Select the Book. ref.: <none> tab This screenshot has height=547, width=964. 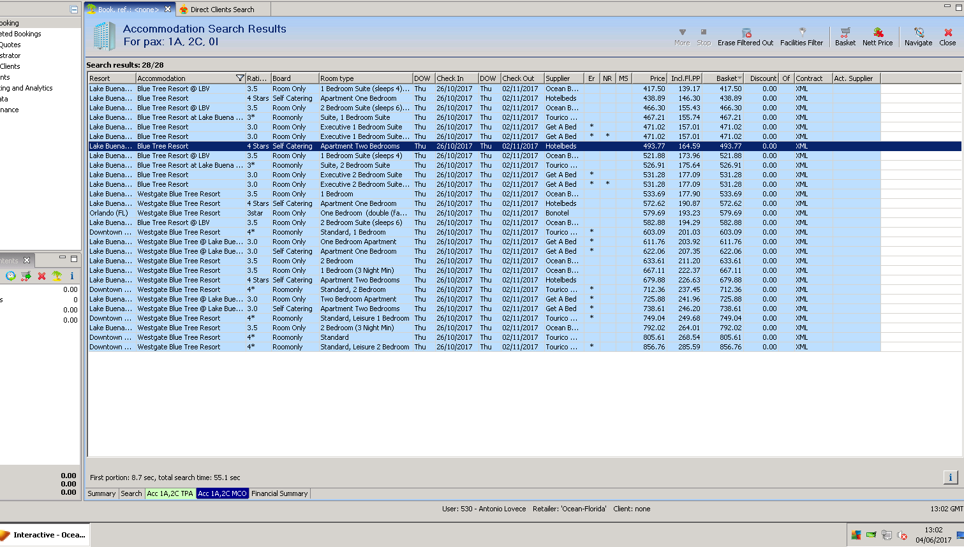[x=128, y=9]
